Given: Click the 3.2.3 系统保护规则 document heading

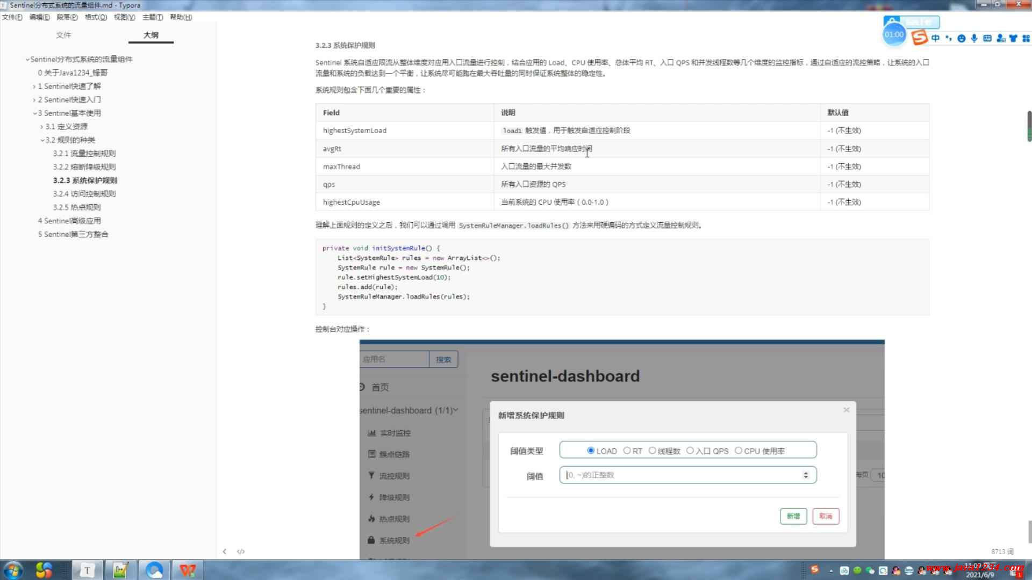Looking at the screenshot, I should (345, 45).
